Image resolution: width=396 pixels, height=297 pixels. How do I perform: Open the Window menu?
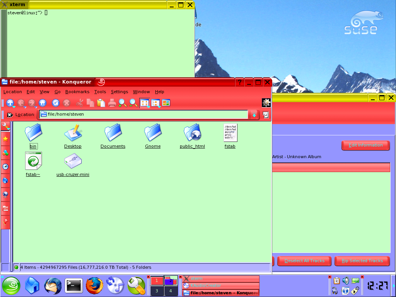(x=142, y=92)
